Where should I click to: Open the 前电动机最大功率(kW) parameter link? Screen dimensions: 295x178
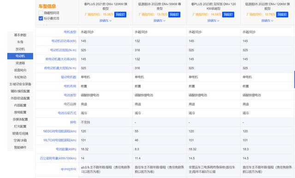coord(61,59)
